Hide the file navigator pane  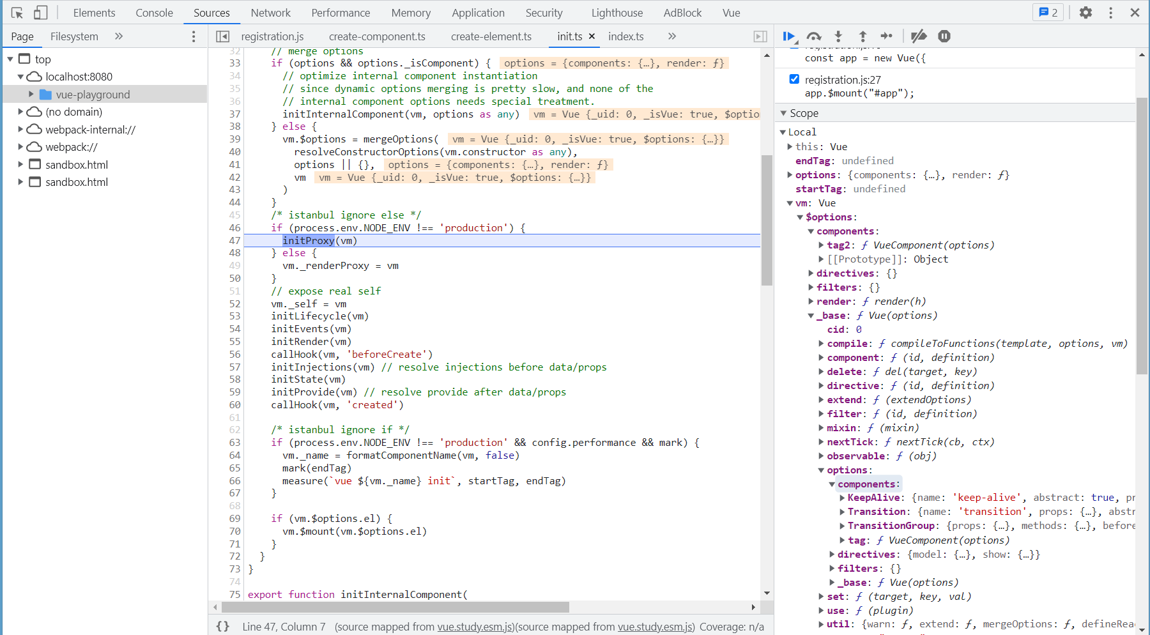222,36
